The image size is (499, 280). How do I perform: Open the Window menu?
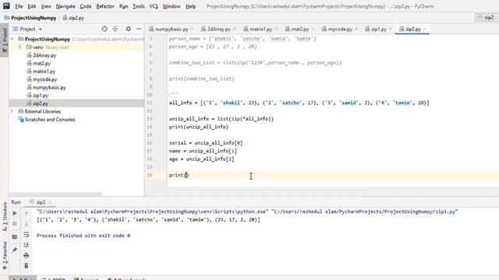pos(172,6)
